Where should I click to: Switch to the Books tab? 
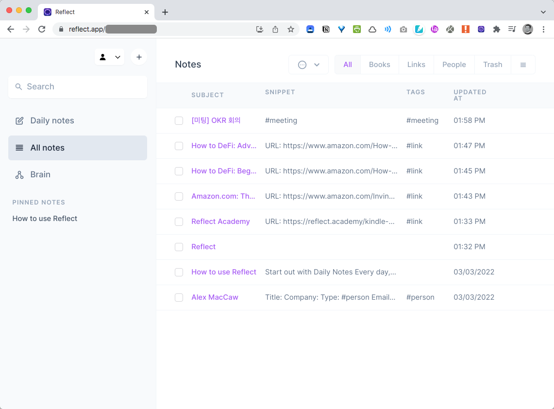(x=380, y=65)
